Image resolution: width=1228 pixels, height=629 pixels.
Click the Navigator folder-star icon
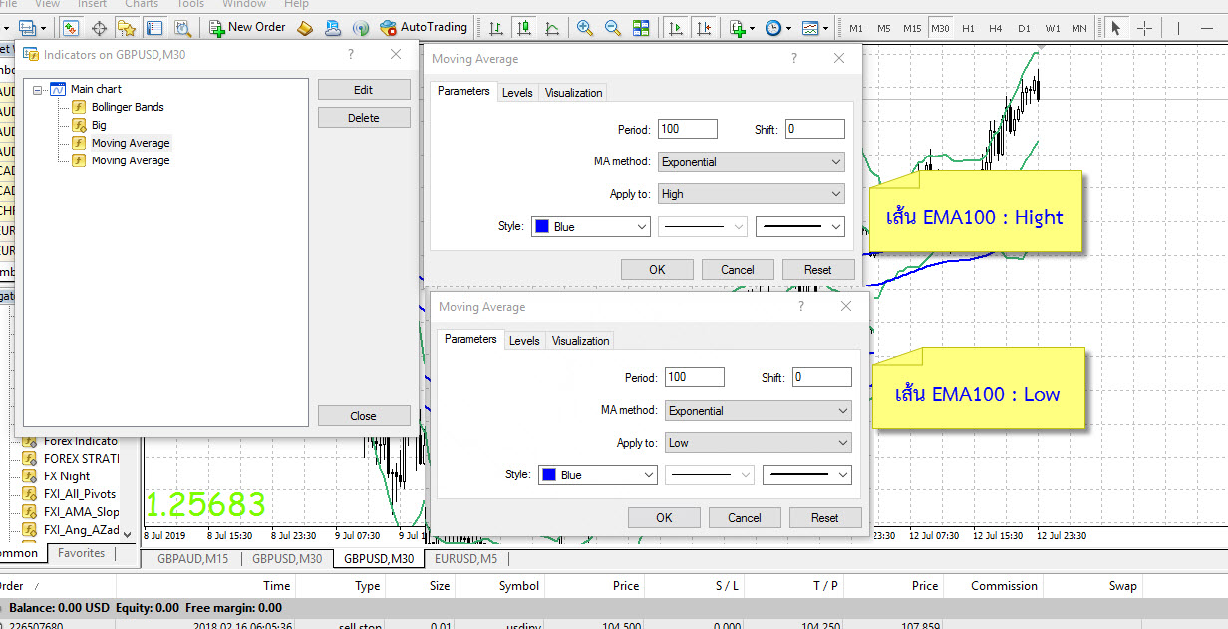[126, 28]
